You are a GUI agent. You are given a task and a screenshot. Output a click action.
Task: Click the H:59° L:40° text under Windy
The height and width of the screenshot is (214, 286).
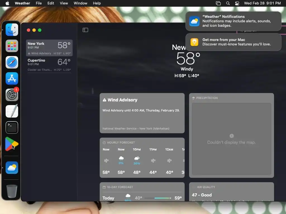coord(187,76)
